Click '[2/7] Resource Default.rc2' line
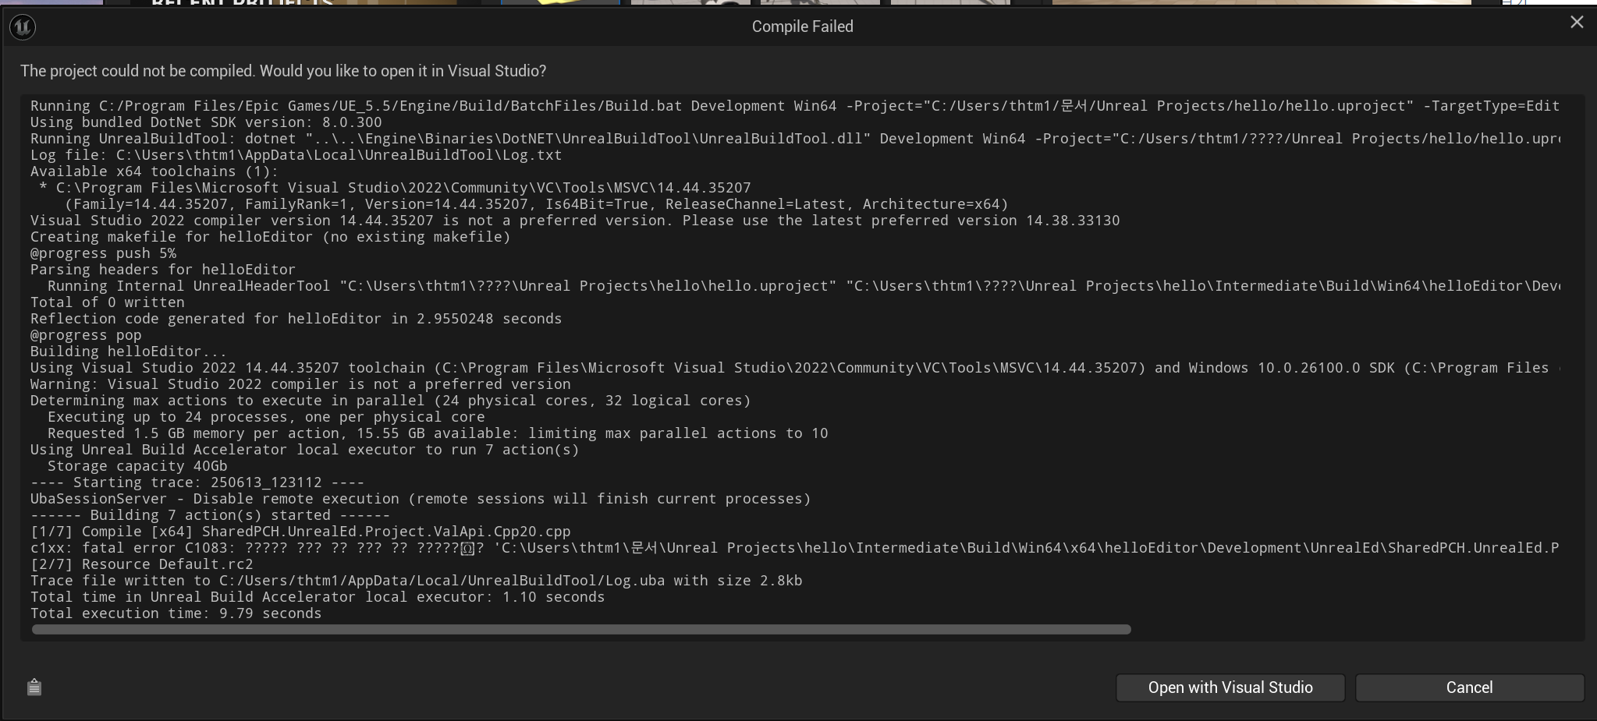The width and height of the screenshot is (1597, 721). [141, 564]
